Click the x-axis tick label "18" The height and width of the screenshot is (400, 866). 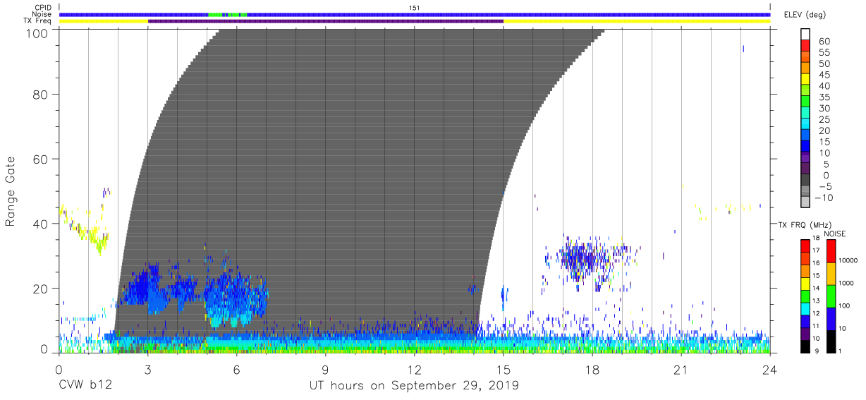tap(592, 369)
